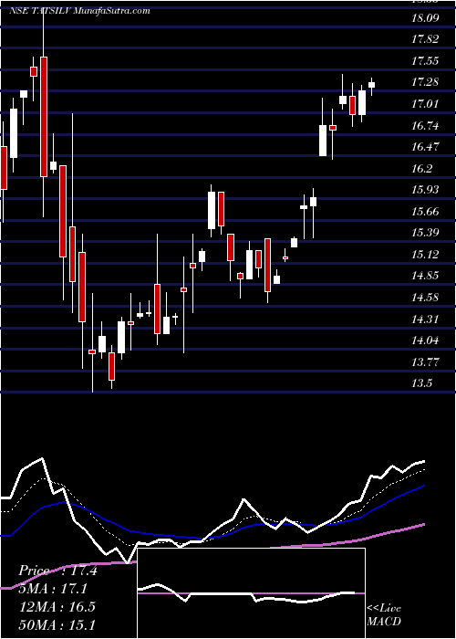Screen dimensions: 456x639
Task: Click the NSE TATSILV chart title
Action: 79,11
